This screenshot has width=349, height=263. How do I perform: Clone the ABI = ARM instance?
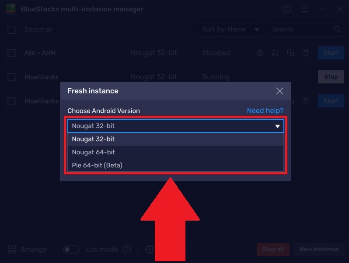click(290, 53)
